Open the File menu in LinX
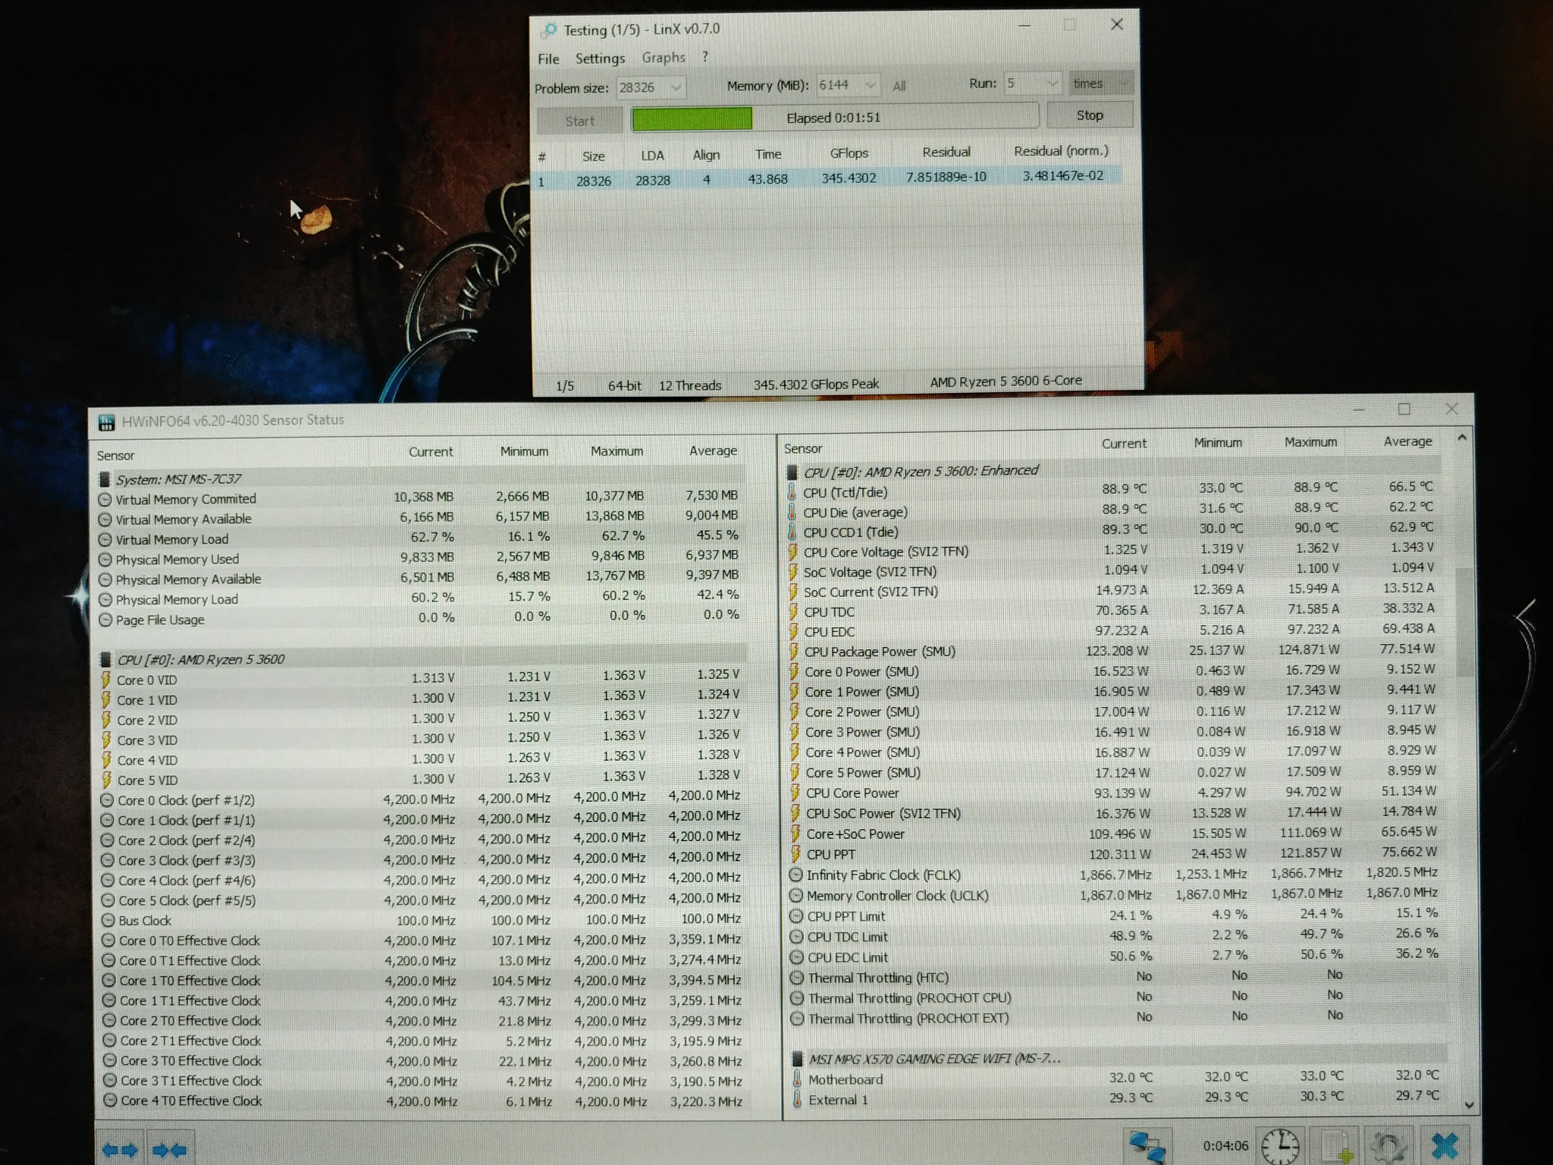Viewport: 1553px width, 1165px height. pos(548,59)
